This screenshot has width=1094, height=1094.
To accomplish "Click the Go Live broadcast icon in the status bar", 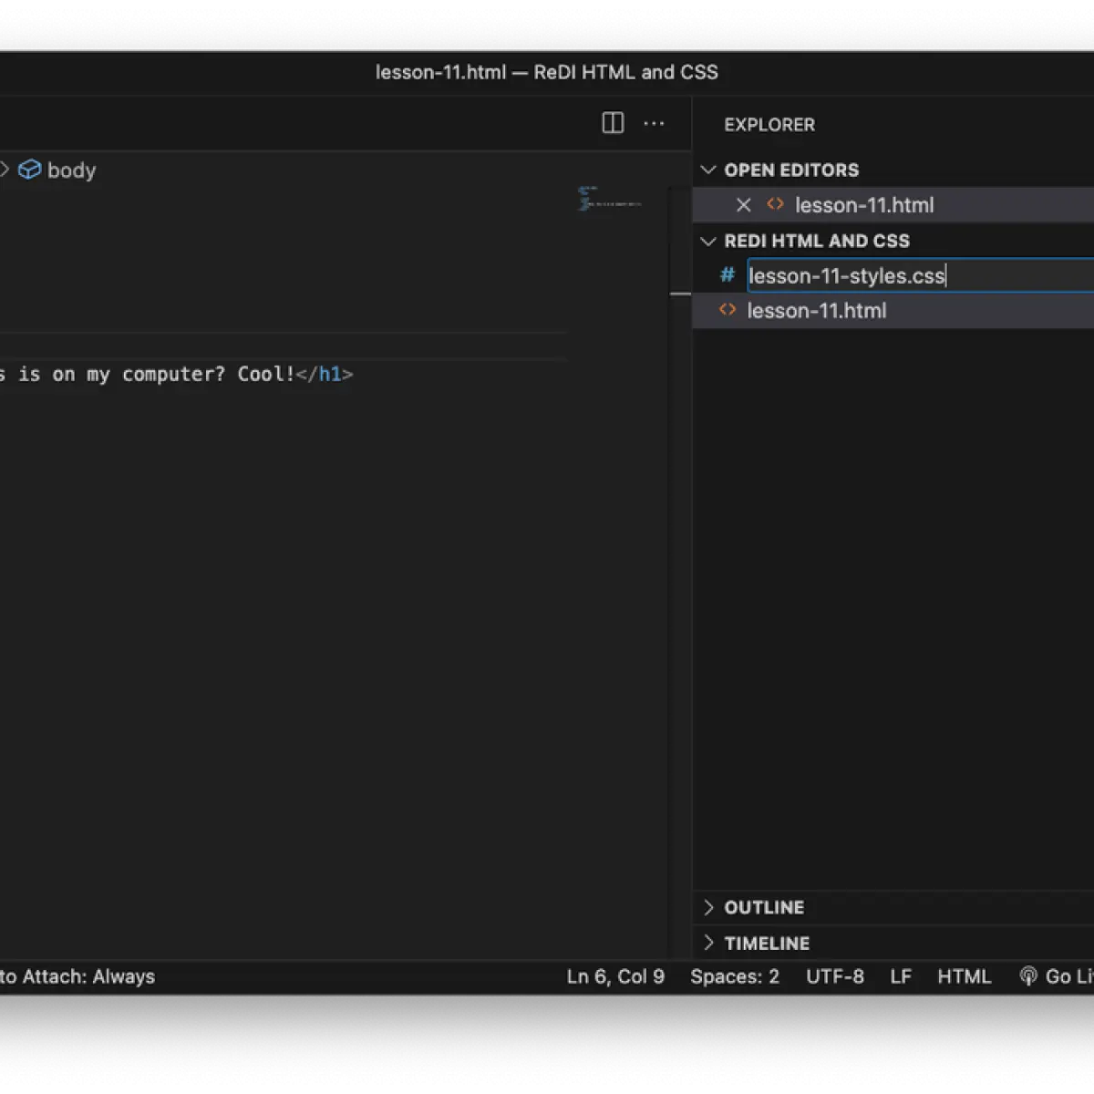I will coord(1028,976).
